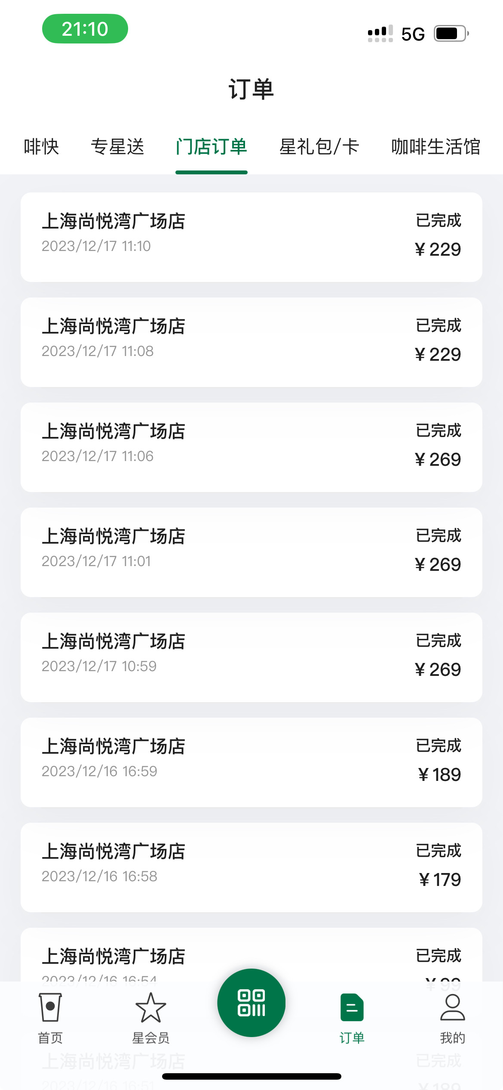This screenshot has width=503, height=1090.
Task: View the order placed 2023/12/17 10:59
Action: pos(252,657)
